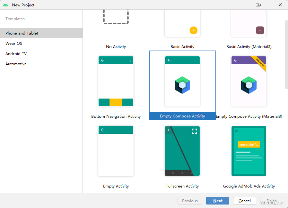This screenshot has height=208, width=288.
Task: Click the maroon plus button in Basic Activity (Material3)
Action: (260, 30)
